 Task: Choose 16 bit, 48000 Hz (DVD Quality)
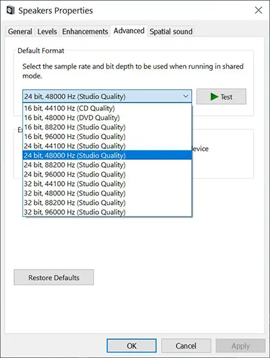pos(107,117)
